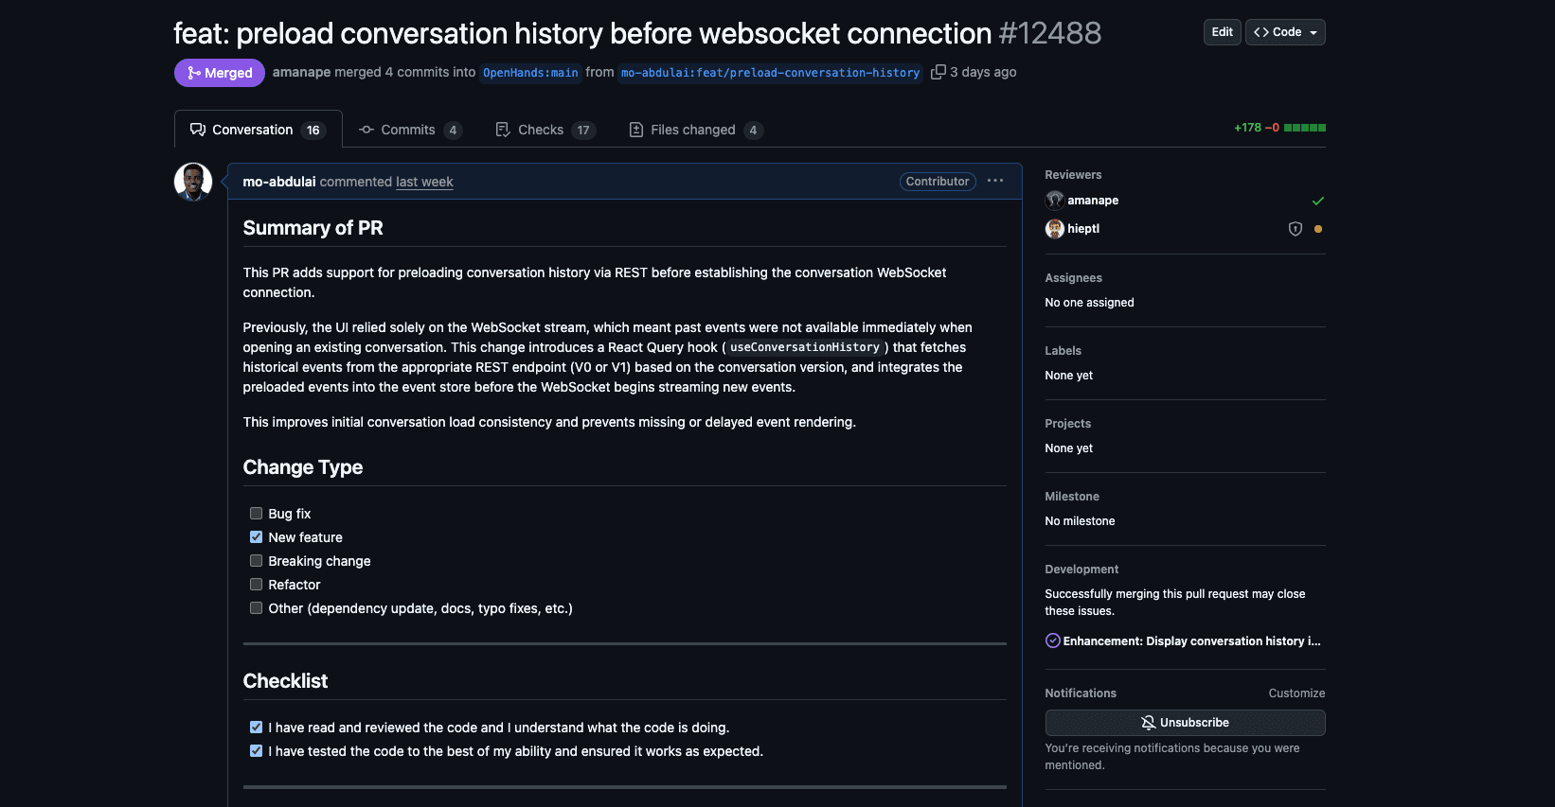This screenshot has height=807, width=1555.
Task: Open the OpenHands:main base branch link
Action: click(530, 73)
